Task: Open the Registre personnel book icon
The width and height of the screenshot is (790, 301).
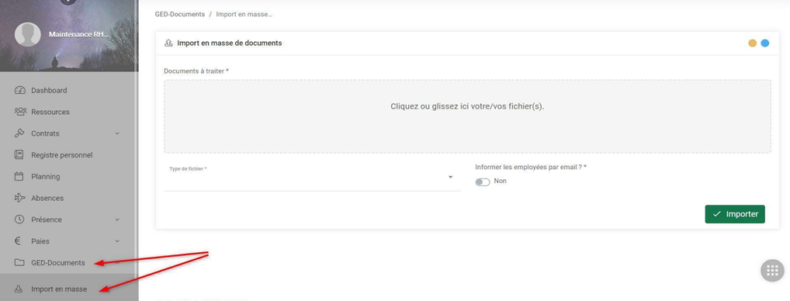Action: click(19, 155)
